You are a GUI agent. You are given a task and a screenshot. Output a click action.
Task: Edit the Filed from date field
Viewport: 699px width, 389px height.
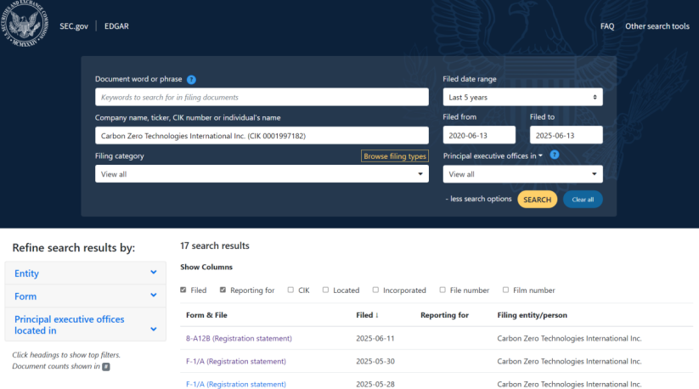[479, 135]
